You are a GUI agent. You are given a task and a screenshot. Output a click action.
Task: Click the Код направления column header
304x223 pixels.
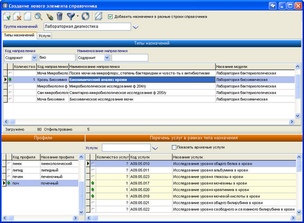coord(53,66)
